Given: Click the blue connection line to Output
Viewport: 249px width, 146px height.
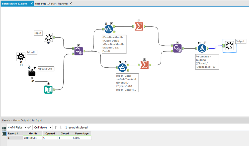Looking at the screenshot, I should click(215, 47).
